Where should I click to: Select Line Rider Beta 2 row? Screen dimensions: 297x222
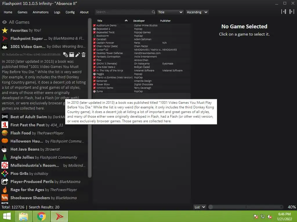(x=142, y=67)
